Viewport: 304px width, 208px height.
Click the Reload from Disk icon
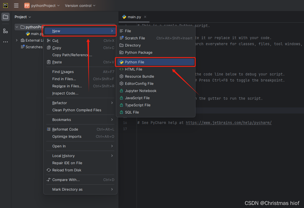click(49, 170)
